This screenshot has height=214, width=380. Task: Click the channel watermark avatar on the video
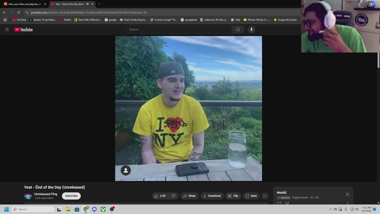pyautogui.click(x=126, y=170)
